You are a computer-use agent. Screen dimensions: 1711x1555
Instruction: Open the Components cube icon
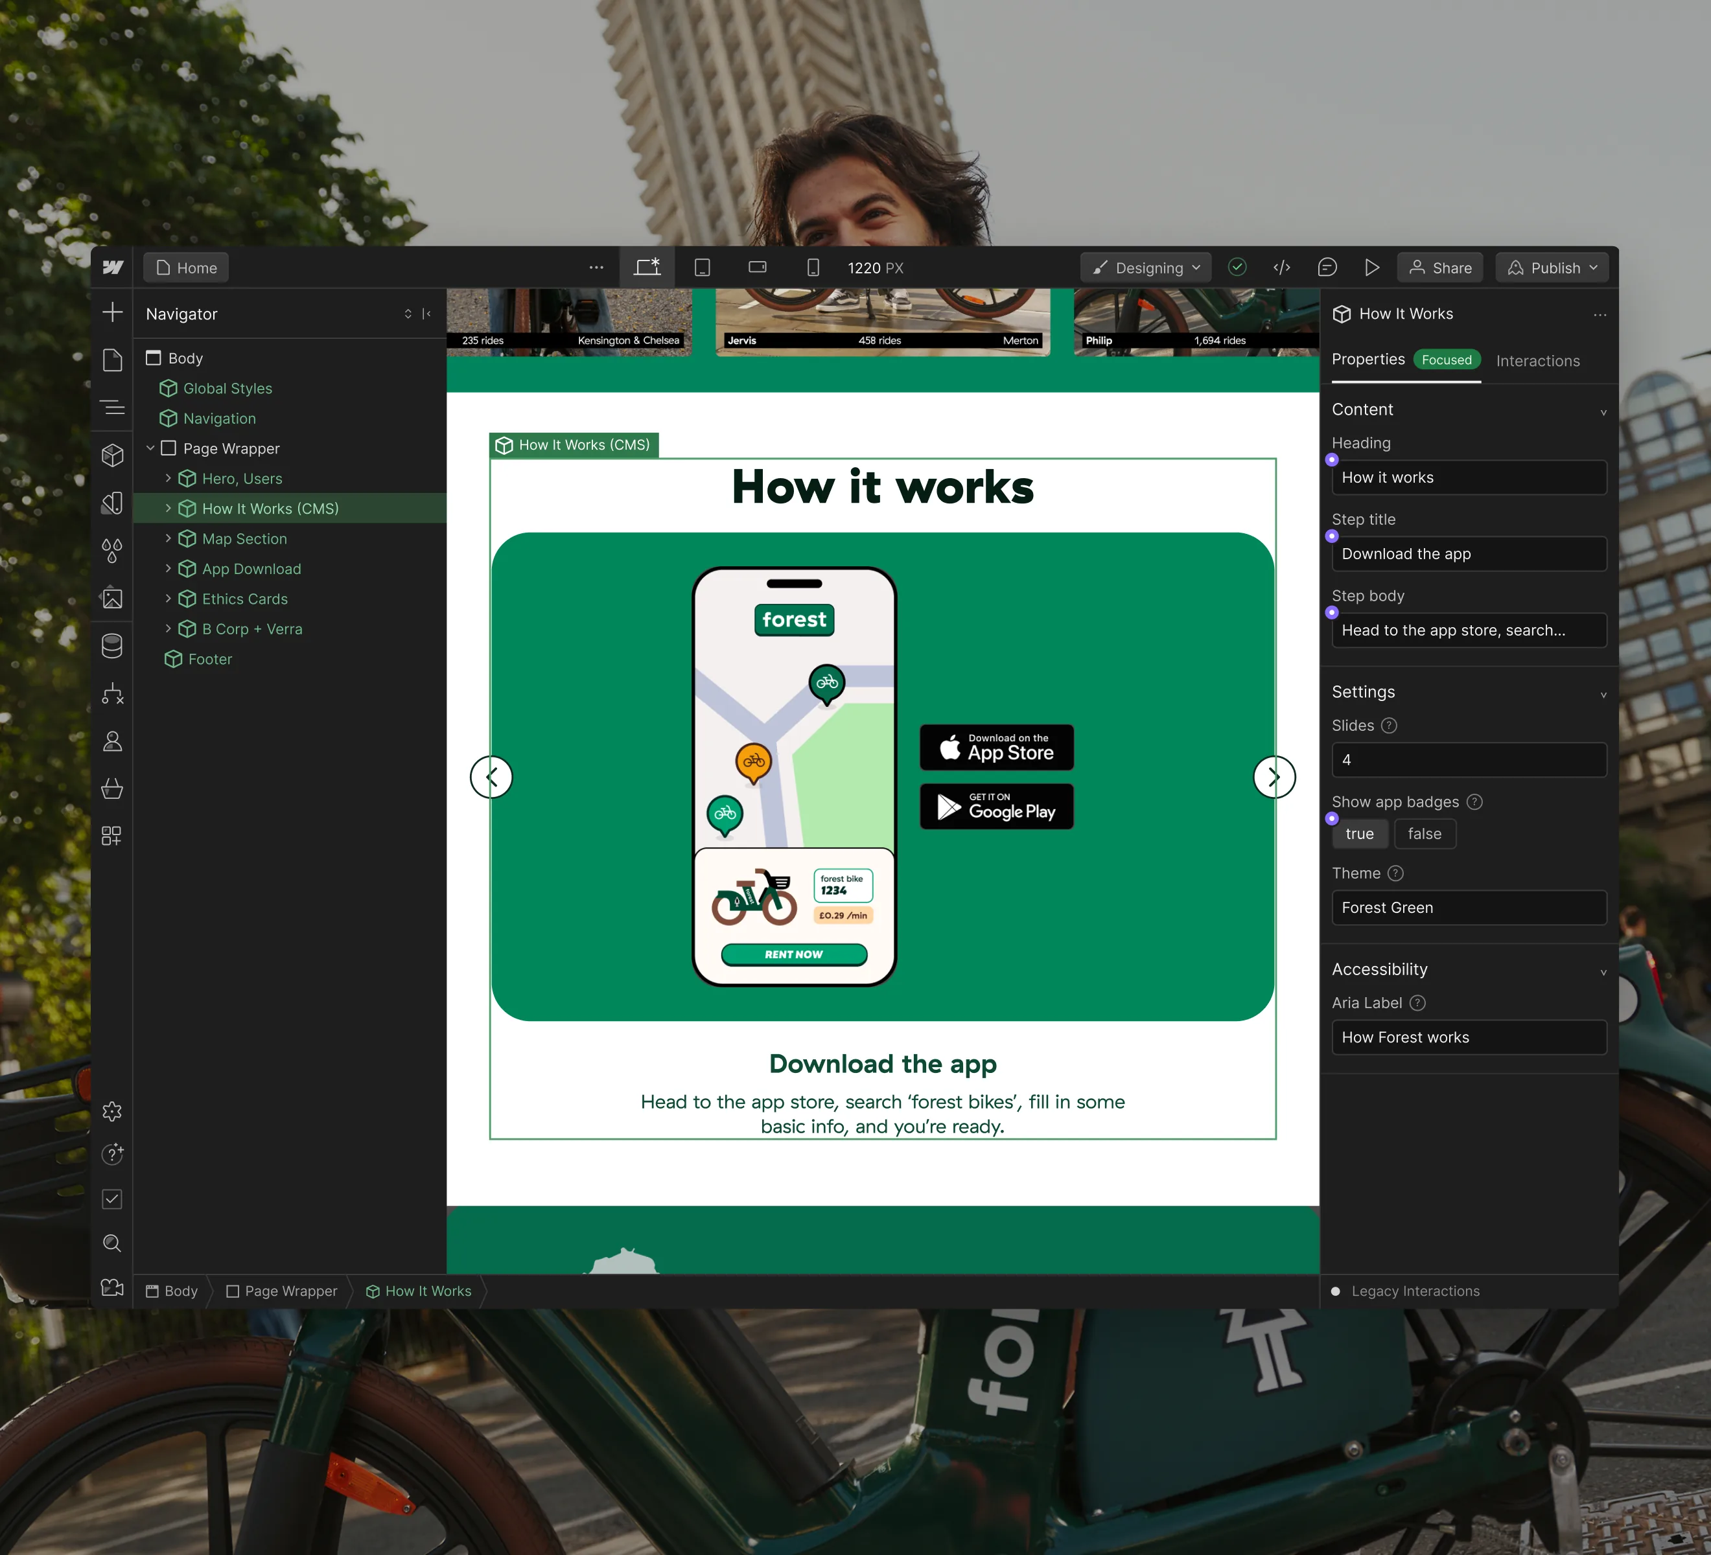point(112,455)
